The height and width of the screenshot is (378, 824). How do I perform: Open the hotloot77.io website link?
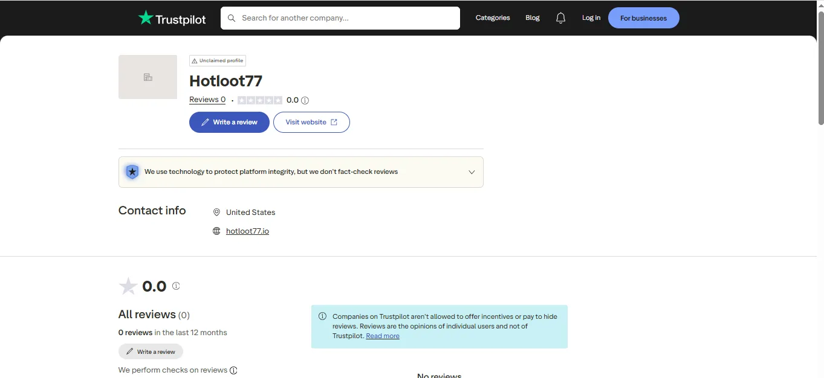pos(247,231)
